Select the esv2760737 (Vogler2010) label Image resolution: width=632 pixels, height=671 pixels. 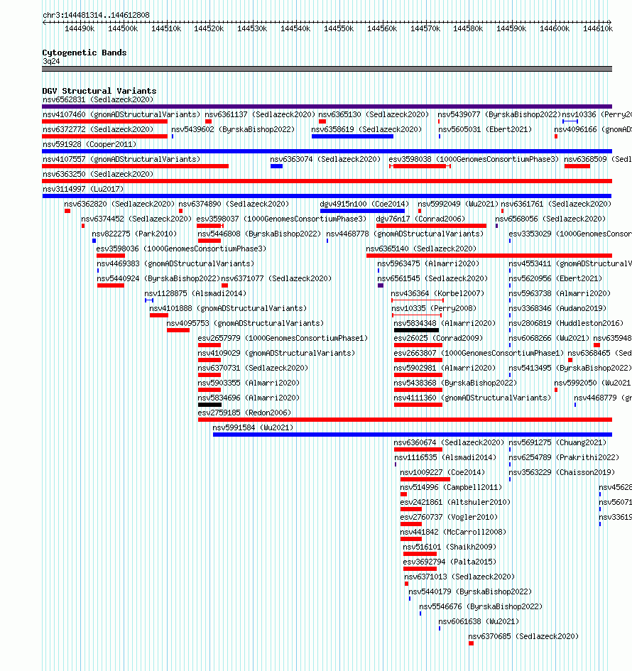click(449, 518)
